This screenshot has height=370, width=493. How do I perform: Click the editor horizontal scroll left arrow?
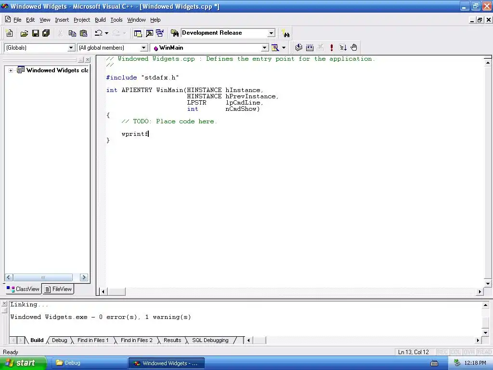pos(103,291)
